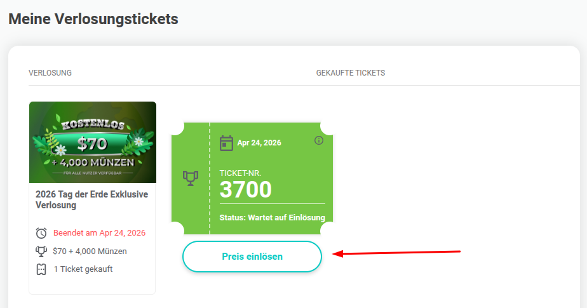Screen dimensions: 587x308
Task: Select the ticket number 3700
Action: (x=246, y=189)
